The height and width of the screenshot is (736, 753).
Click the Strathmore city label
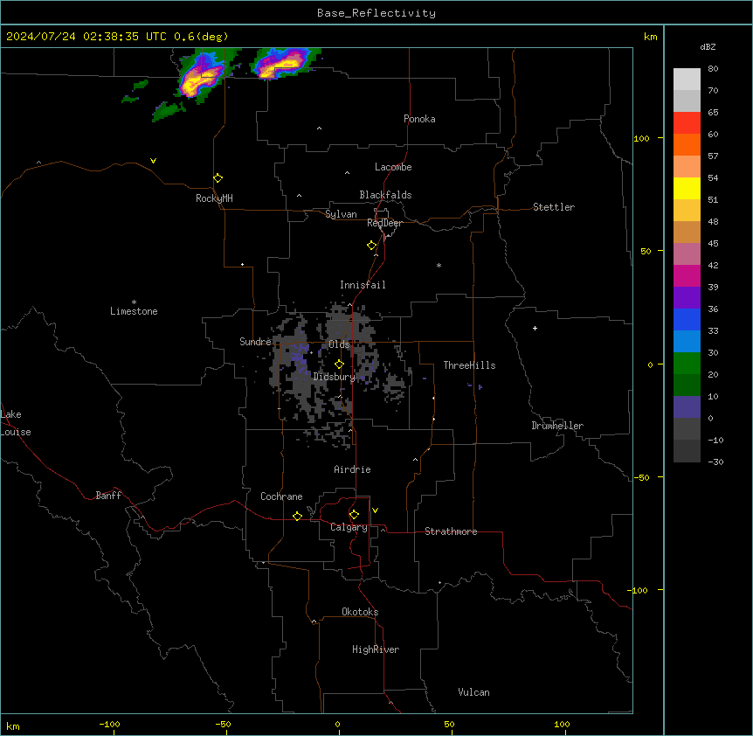click(451, 531)
